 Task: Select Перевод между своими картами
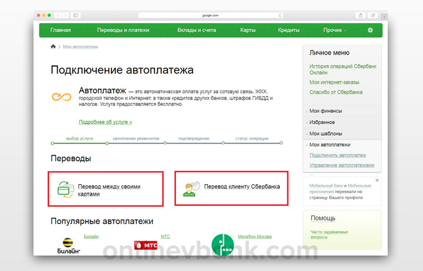pos(106,189)
